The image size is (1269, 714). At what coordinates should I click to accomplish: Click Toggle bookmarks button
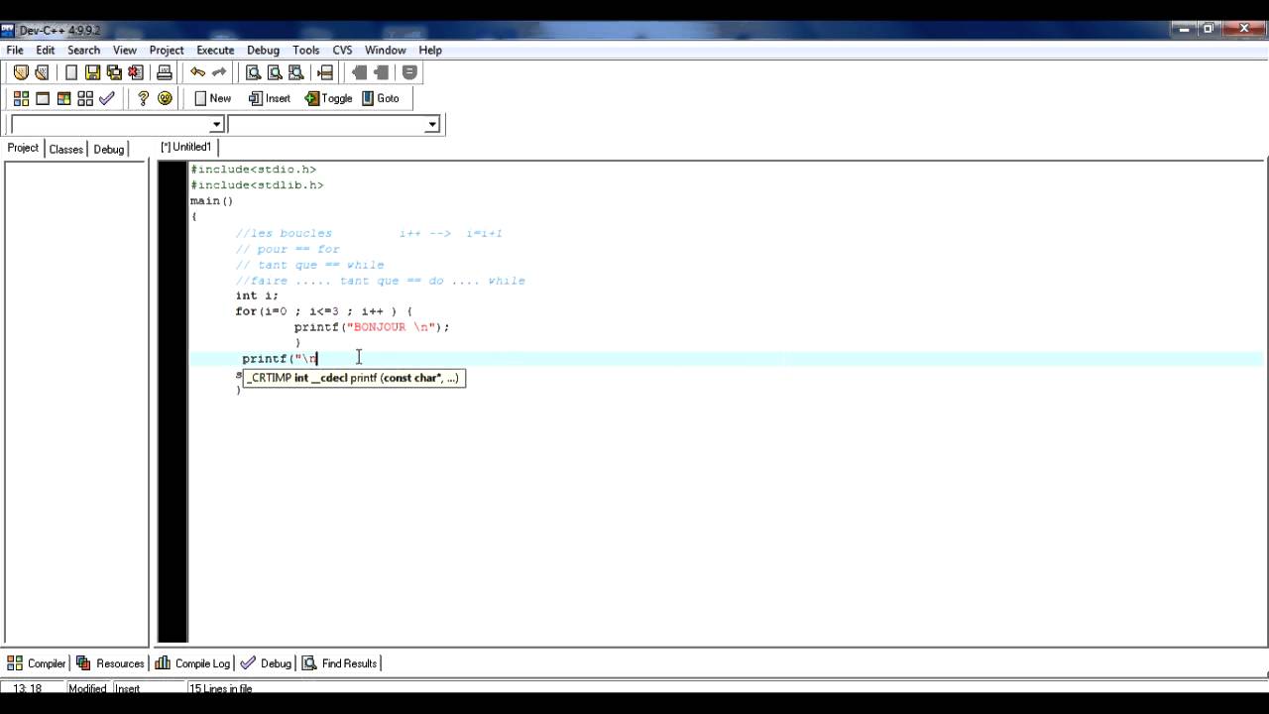click(x=329, y=98)
